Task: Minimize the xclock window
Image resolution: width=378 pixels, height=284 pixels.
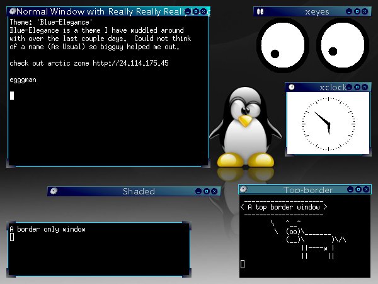Action: [x=349, y=87]
